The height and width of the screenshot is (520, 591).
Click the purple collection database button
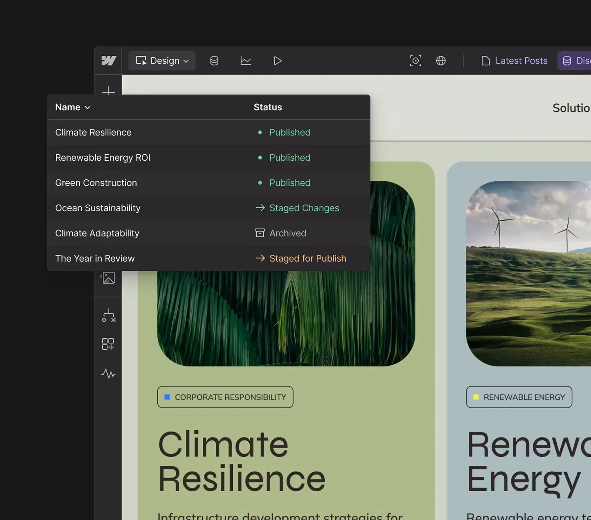coord(574,61)
